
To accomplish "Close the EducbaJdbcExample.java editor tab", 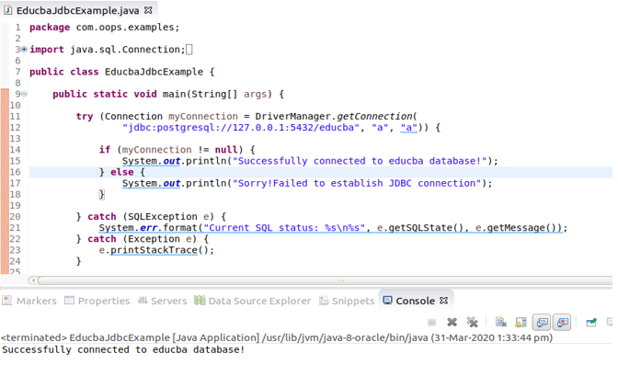I will click(148, 10).
